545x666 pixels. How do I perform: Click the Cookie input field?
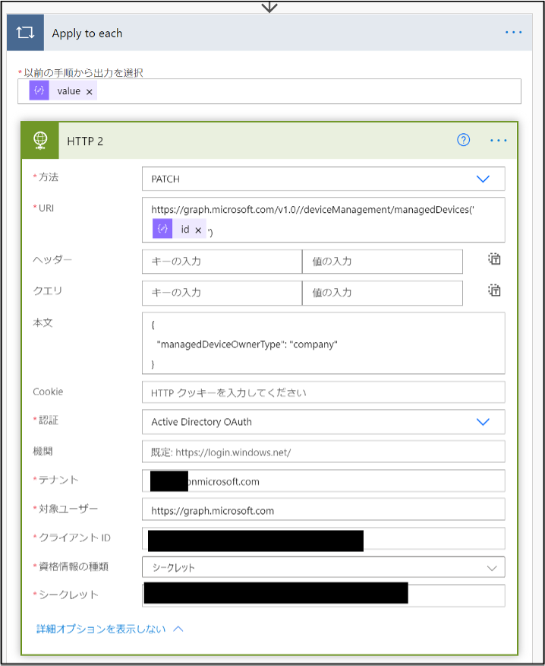point(323,392)
